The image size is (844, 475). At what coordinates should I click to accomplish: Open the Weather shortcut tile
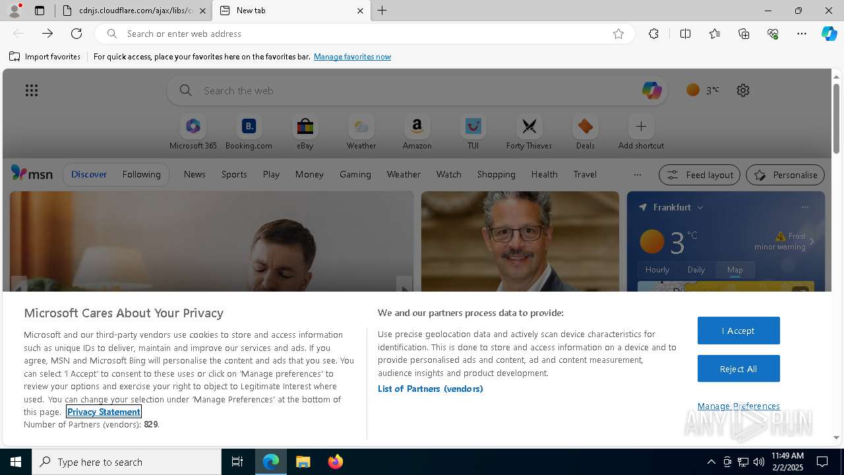361,133
